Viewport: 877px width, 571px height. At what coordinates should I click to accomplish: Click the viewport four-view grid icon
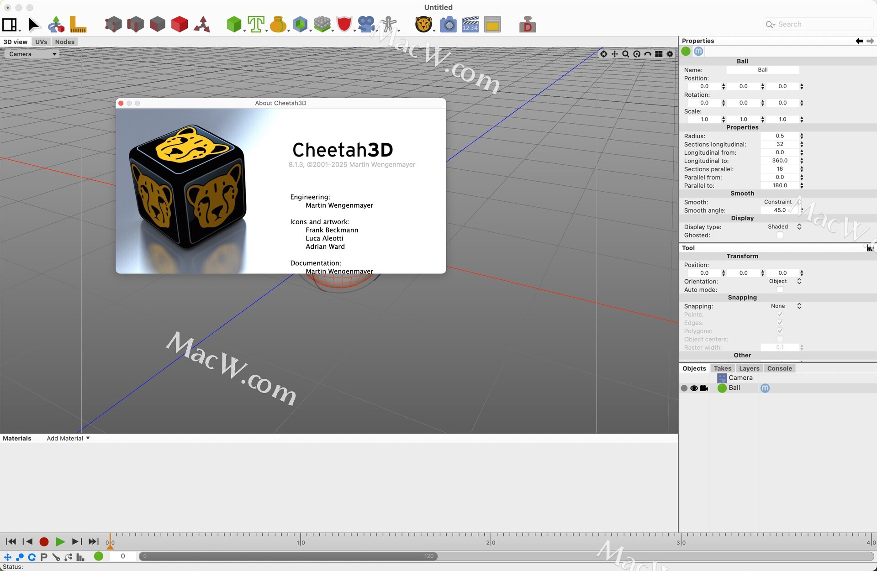(x=659, y=54)
